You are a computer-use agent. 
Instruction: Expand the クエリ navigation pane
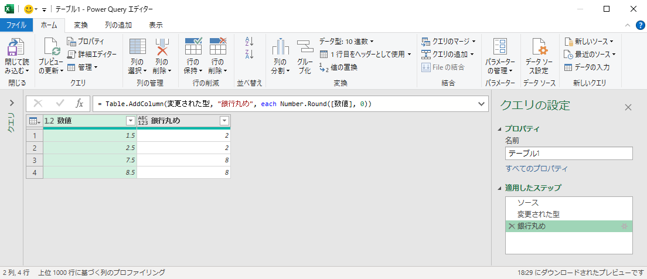point(12,103)
